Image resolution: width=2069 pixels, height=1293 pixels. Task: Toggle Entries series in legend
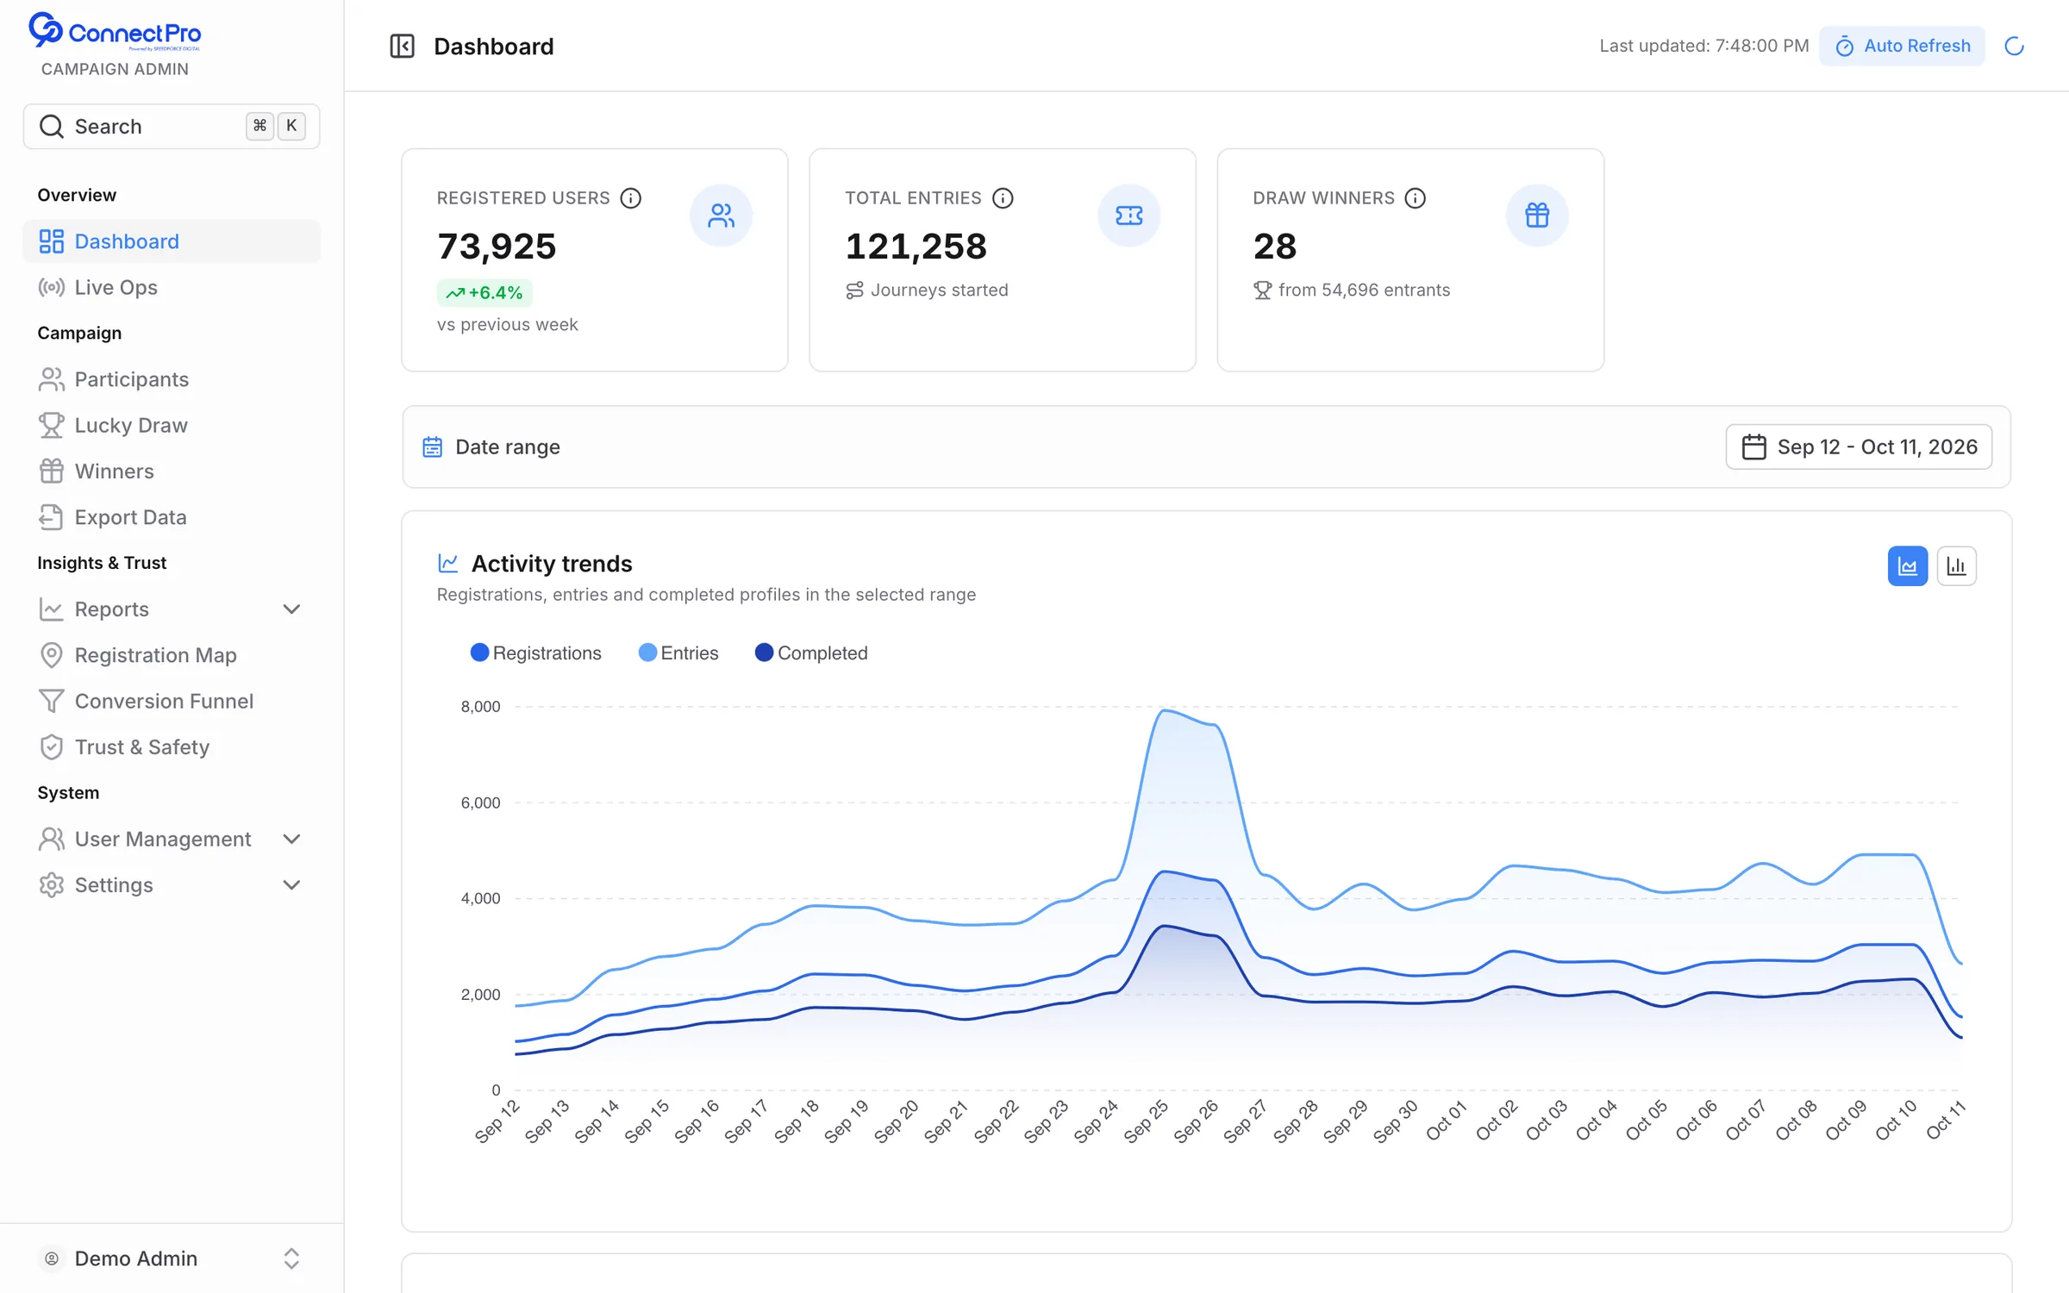click(678, 653)
